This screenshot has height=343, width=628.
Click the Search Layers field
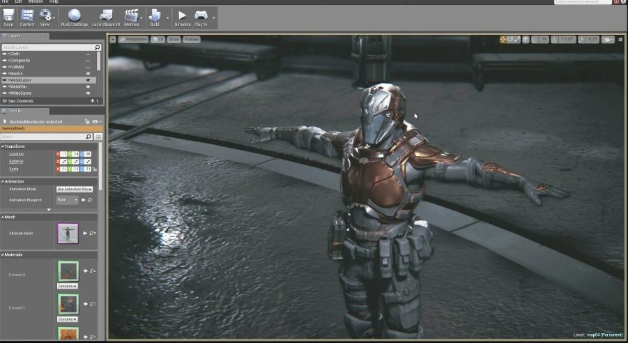[x=51, y=47]
